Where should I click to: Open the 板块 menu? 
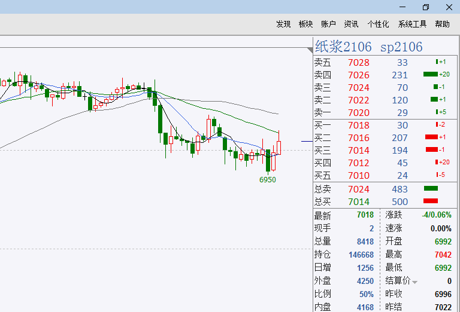(305, 24)
